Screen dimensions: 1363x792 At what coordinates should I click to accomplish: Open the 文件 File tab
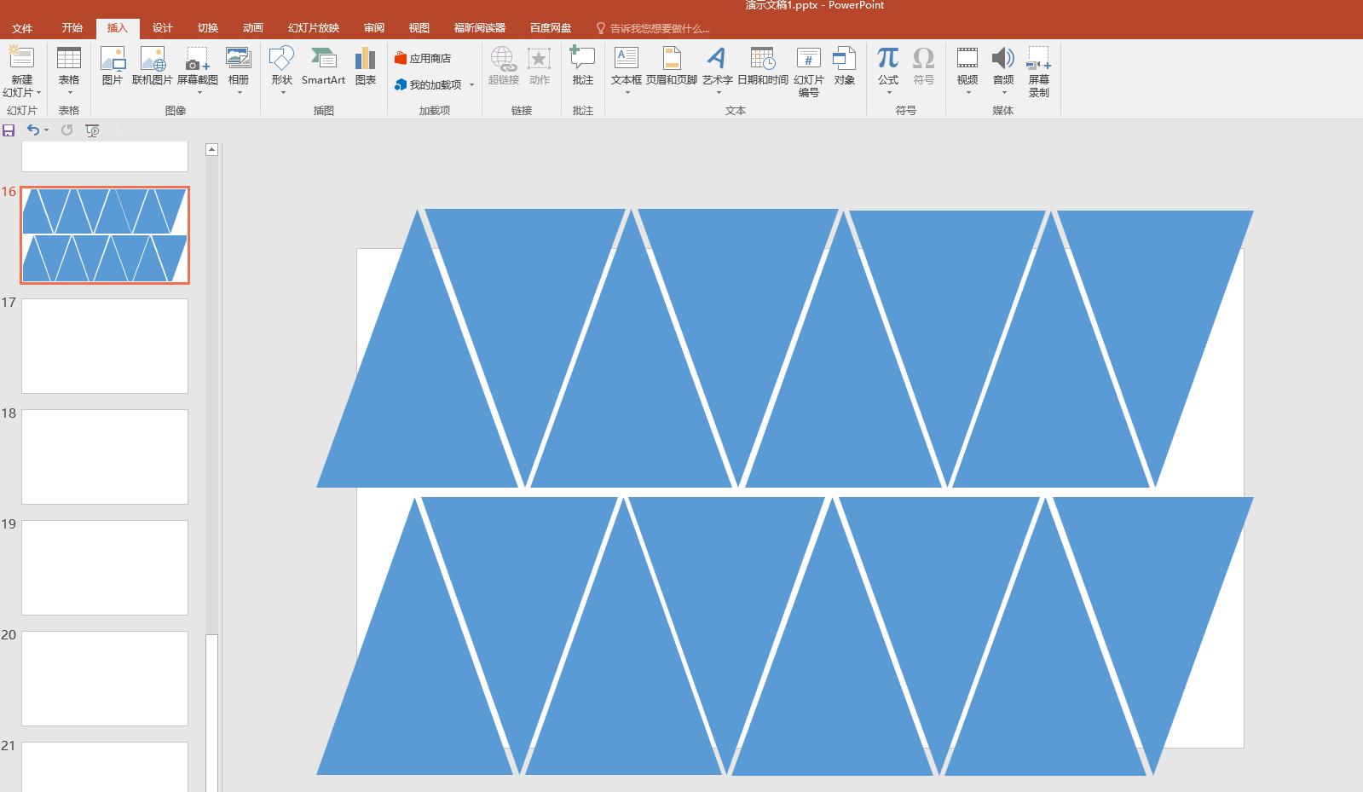click(22, 28)
